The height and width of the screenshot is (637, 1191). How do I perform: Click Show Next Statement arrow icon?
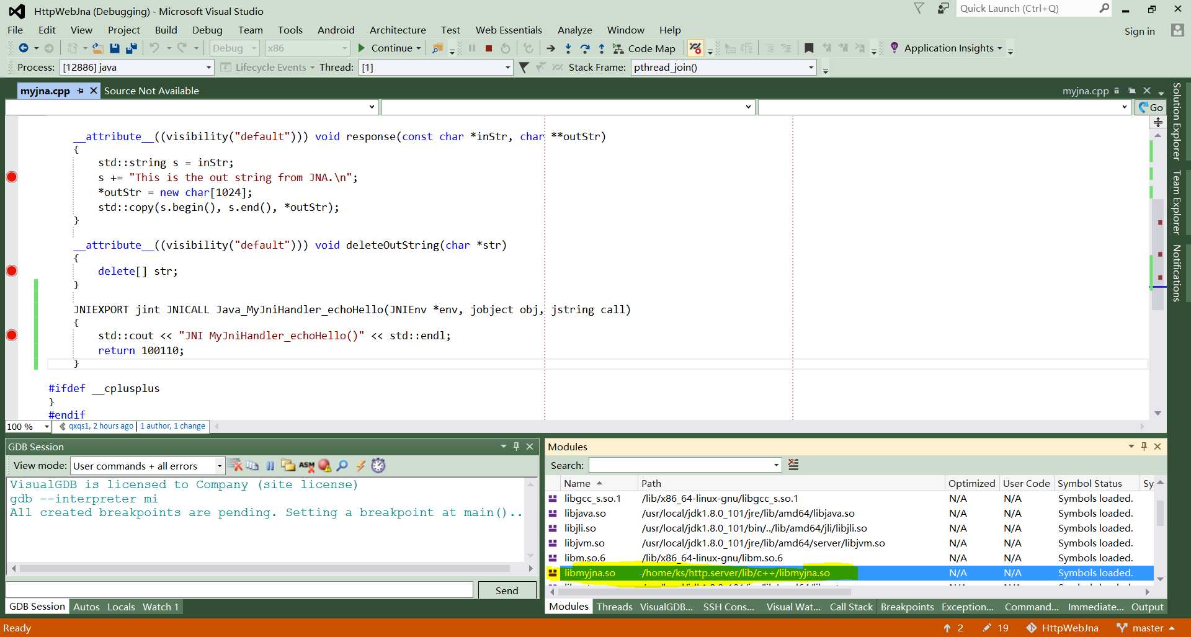[x=551, y=48]
